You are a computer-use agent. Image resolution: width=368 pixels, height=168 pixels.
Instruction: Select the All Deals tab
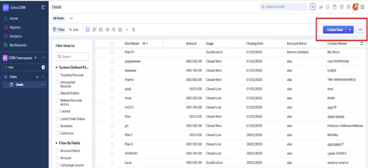(x=58, y=18)
